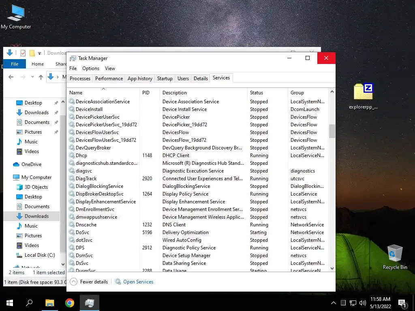This screenshot has width=415, height=311.
Task: Switch to File Explorer in the taskbar
Action: click(x=49, y=303)
